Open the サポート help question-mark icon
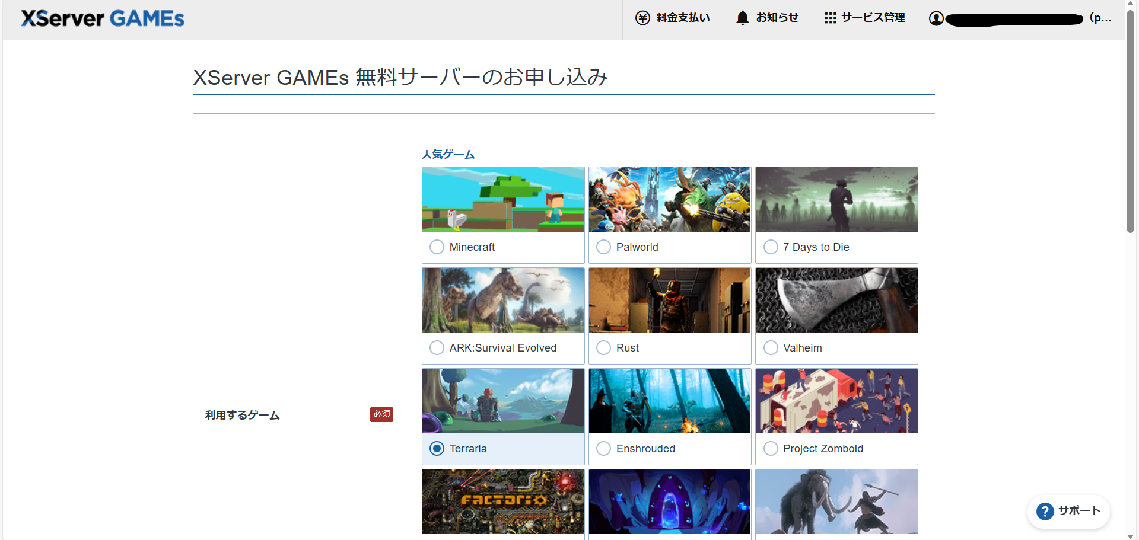This screenshot has width=1139, height=540. click(x=1045, y=511)
